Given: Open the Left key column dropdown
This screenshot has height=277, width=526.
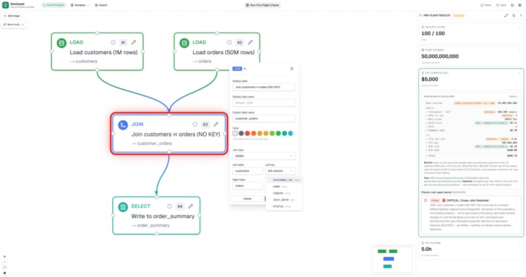Looking at the screenshot, I should click(x=280, y=171).
